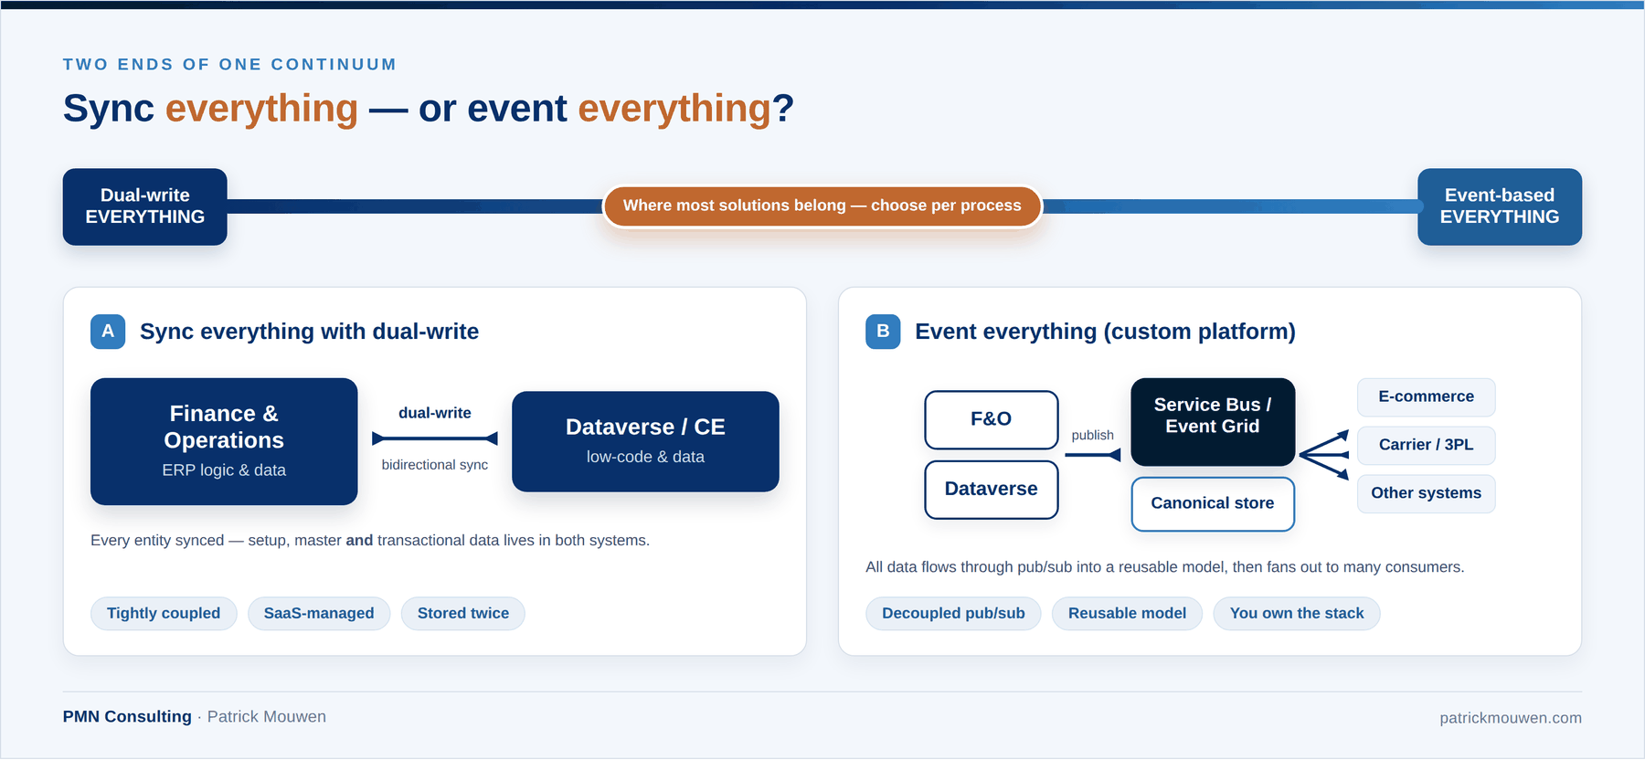This screenshot has height=760, width=1645.
Task: Click 'Event everything (custom platform)' heading
Action: click(1105, 332)
